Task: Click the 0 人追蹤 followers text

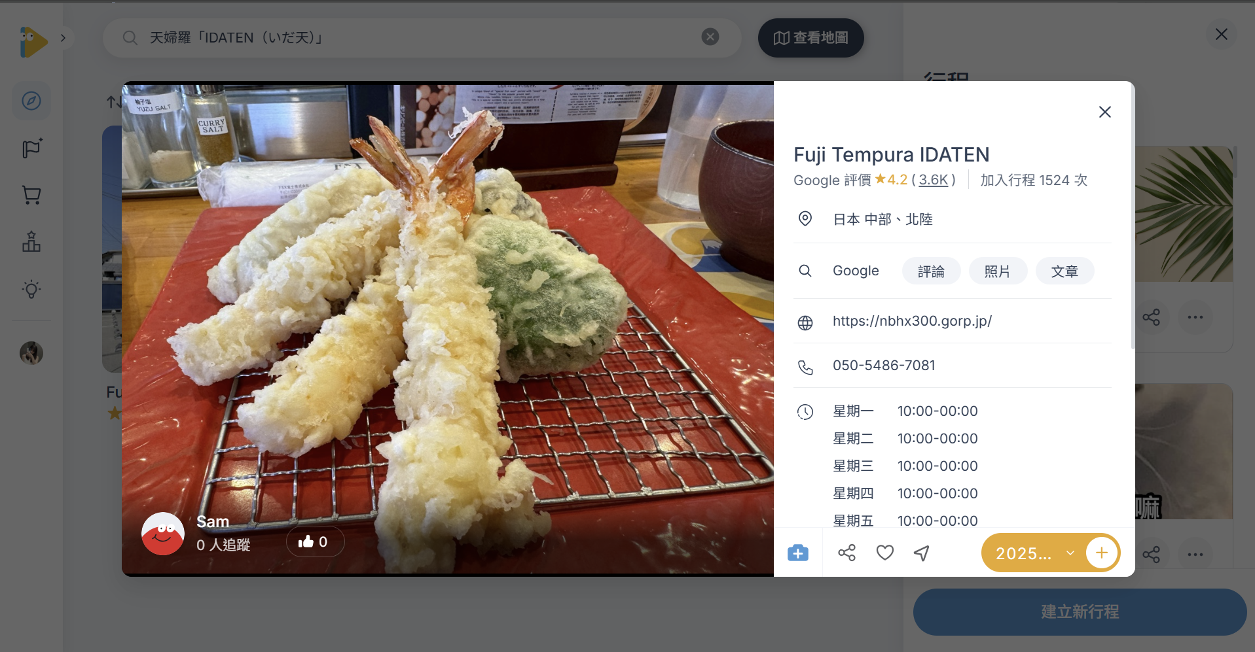Action: 223,545
